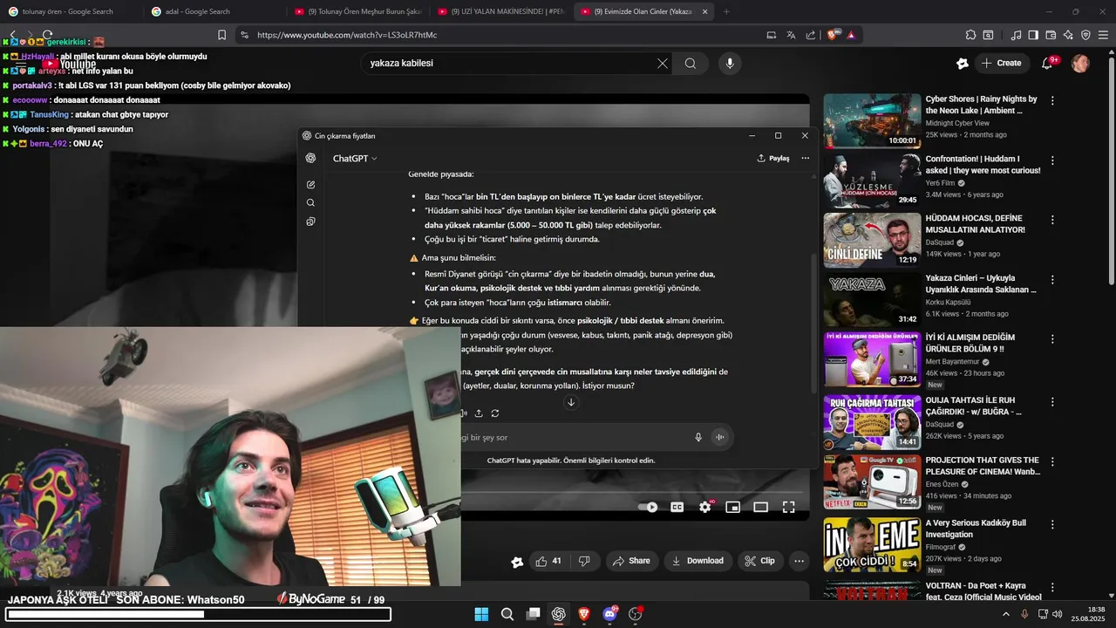Dislike the YouTube video
This screenshot has width=1116, height=628.
tap(585, 561)
